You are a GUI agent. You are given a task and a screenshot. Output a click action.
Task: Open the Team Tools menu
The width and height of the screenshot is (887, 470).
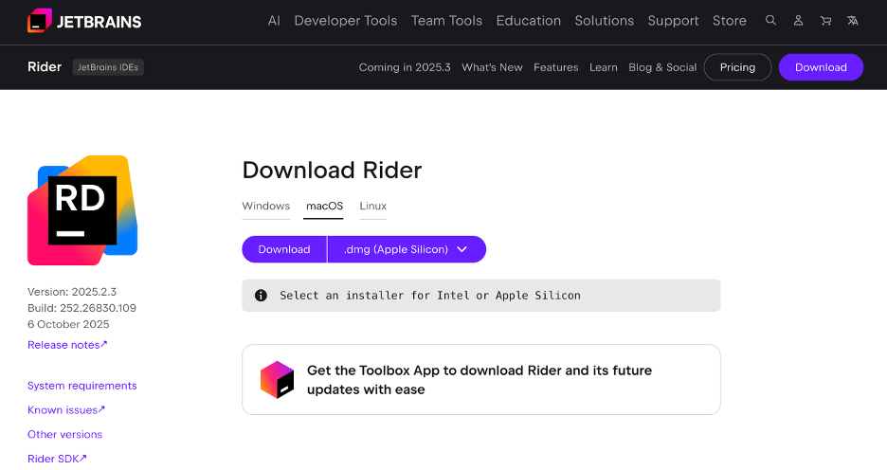pyautogui.click(x=446, y=21)
